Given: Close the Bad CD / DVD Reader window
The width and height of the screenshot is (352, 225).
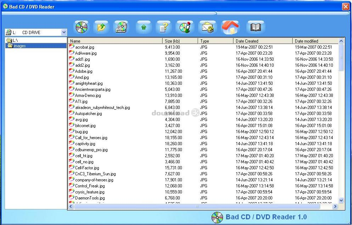Looking at the screenshot, I should tap(346, 6).
